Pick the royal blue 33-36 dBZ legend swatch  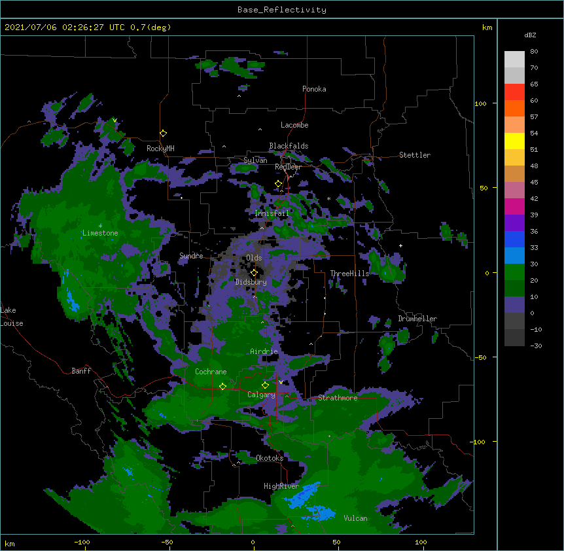click(x=514, y=239)
